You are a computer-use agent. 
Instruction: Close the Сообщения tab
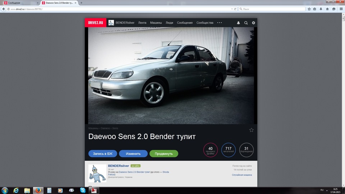point(38,3)
